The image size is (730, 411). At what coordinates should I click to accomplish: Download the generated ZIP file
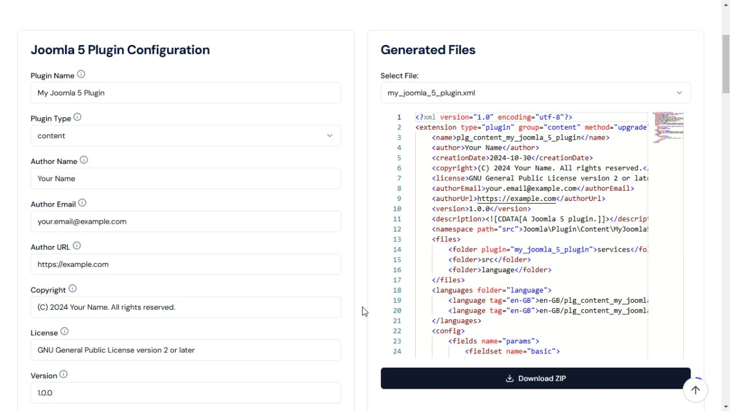536,379
